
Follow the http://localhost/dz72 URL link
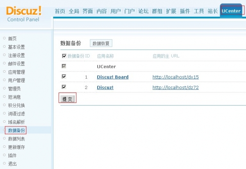coord(175,87)
